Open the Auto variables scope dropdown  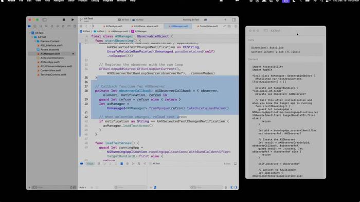pyautogui.click(x=83, y=188)
